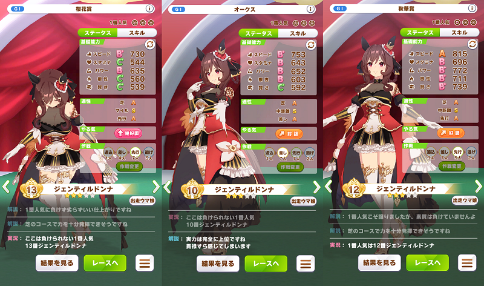Switch to スキル tab in オークス panel
Viewport: 484px width, 286px height.
point(298,33)
